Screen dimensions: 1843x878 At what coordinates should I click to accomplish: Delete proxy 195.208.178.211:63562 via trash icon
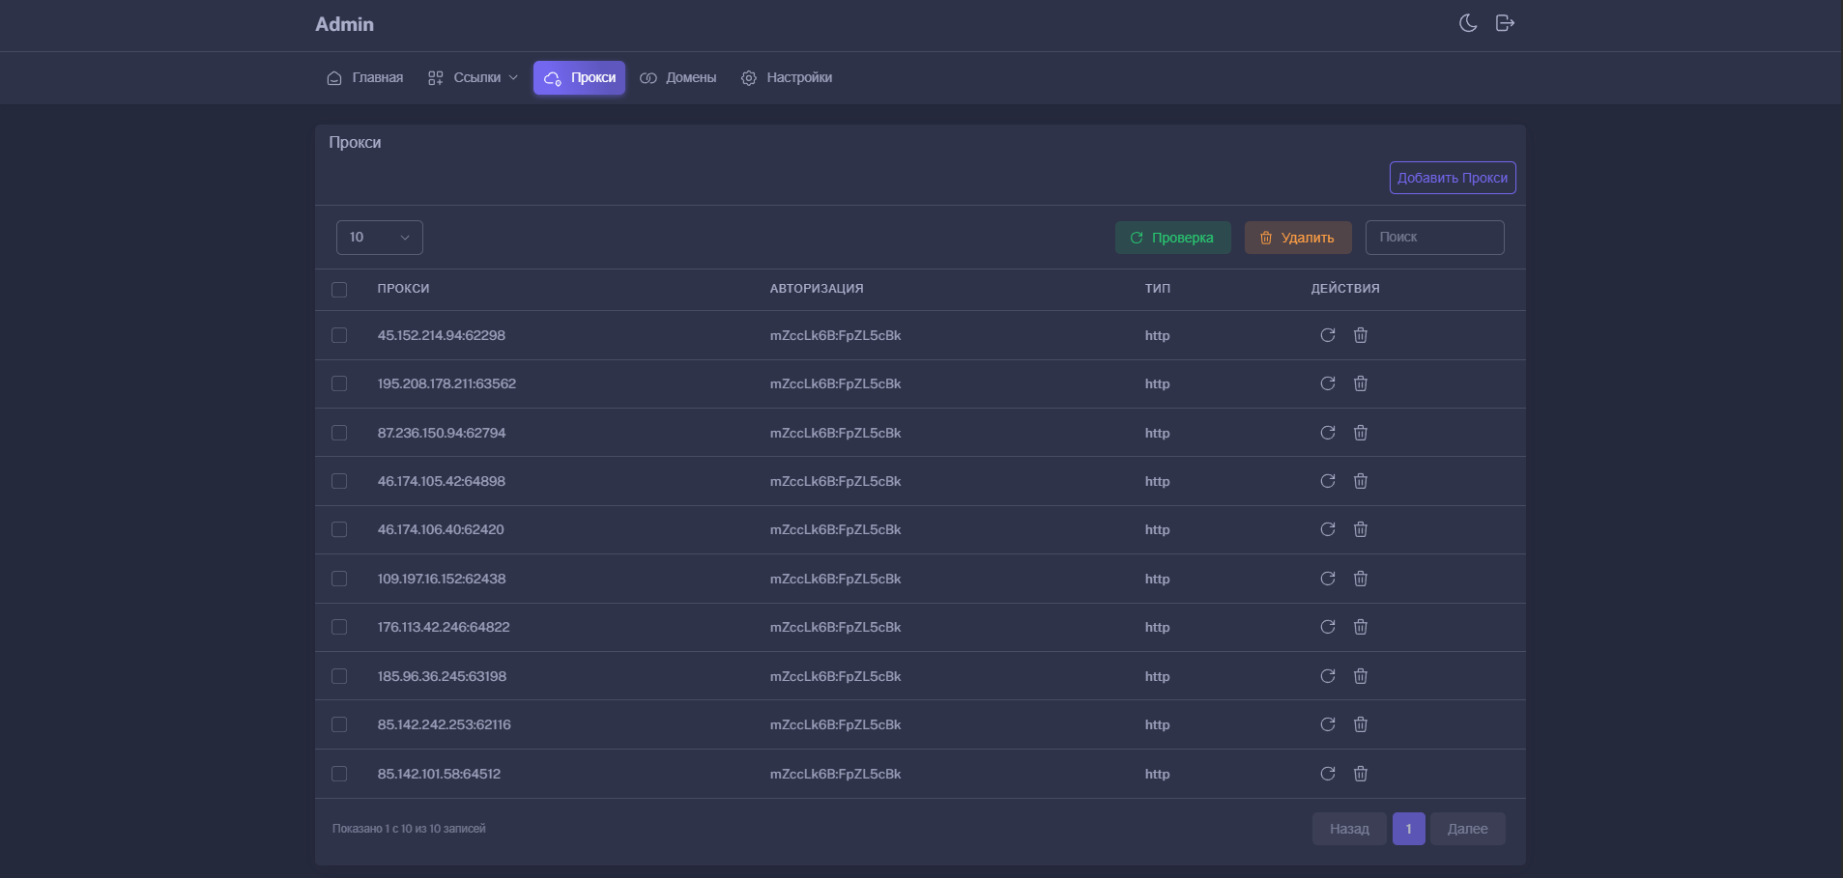coord(1361,383)
